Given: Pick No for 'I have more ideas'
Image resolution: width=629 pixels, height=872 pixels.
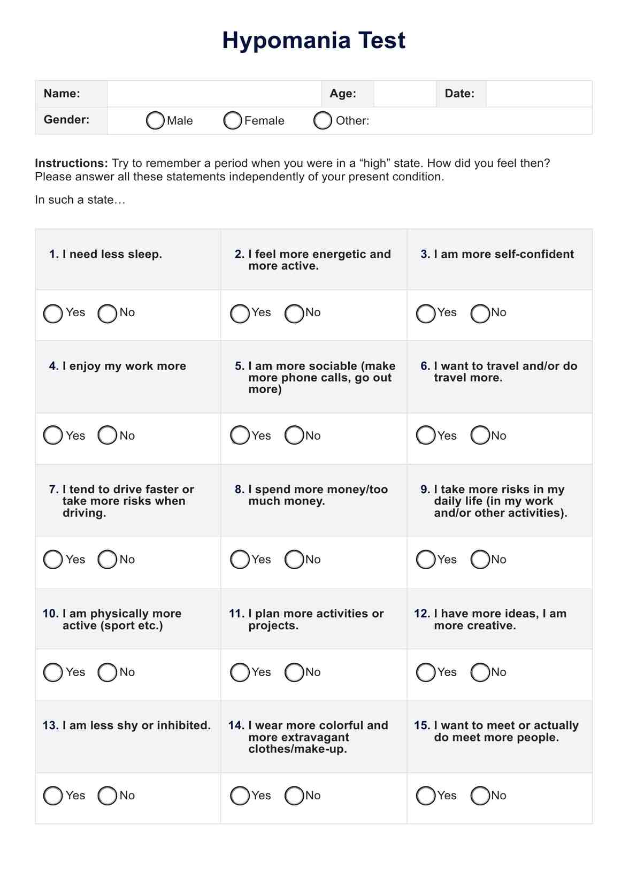Looking at the screenshot, I should [480, 672].
